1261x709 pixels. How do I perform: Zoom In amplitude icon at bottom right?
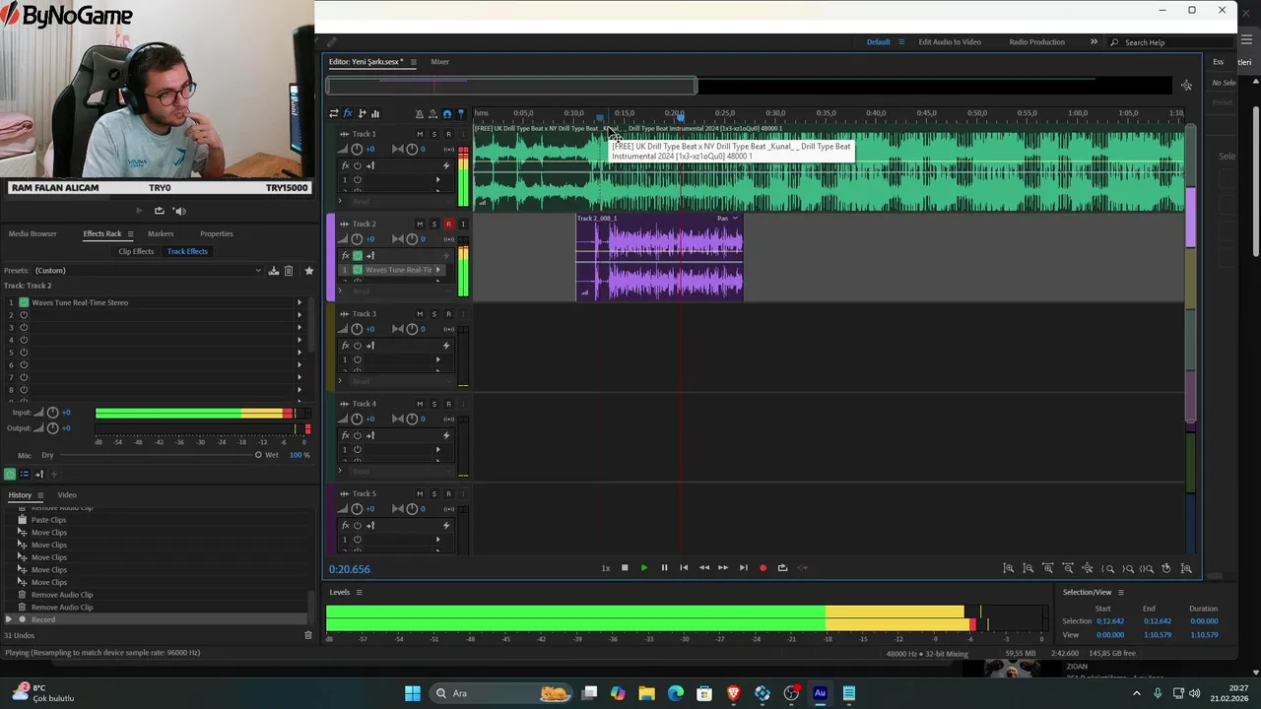(x=1009, y=568)
